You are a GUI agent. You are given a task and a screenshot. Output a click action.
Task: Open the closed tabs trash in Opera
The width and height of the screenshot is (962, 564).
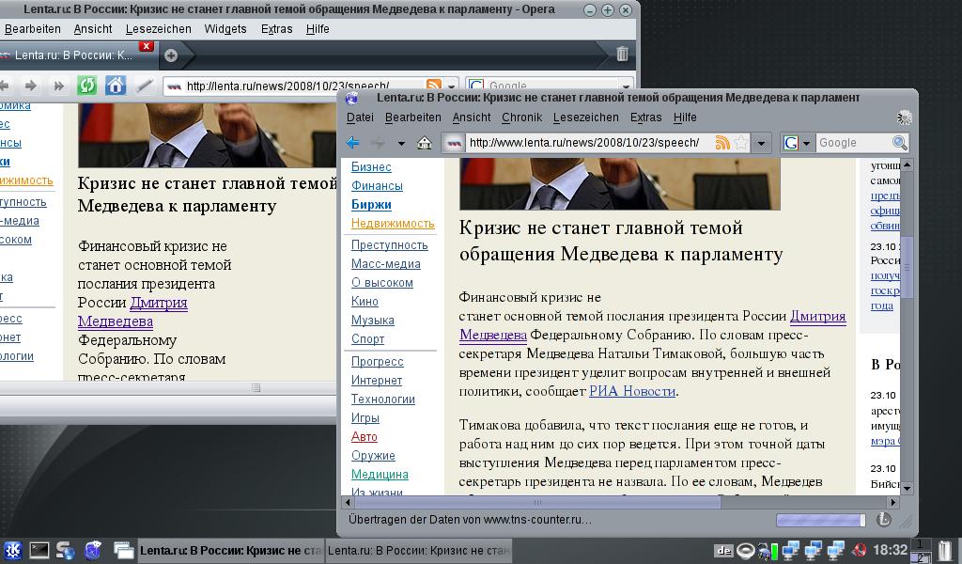tap(622, 54)
